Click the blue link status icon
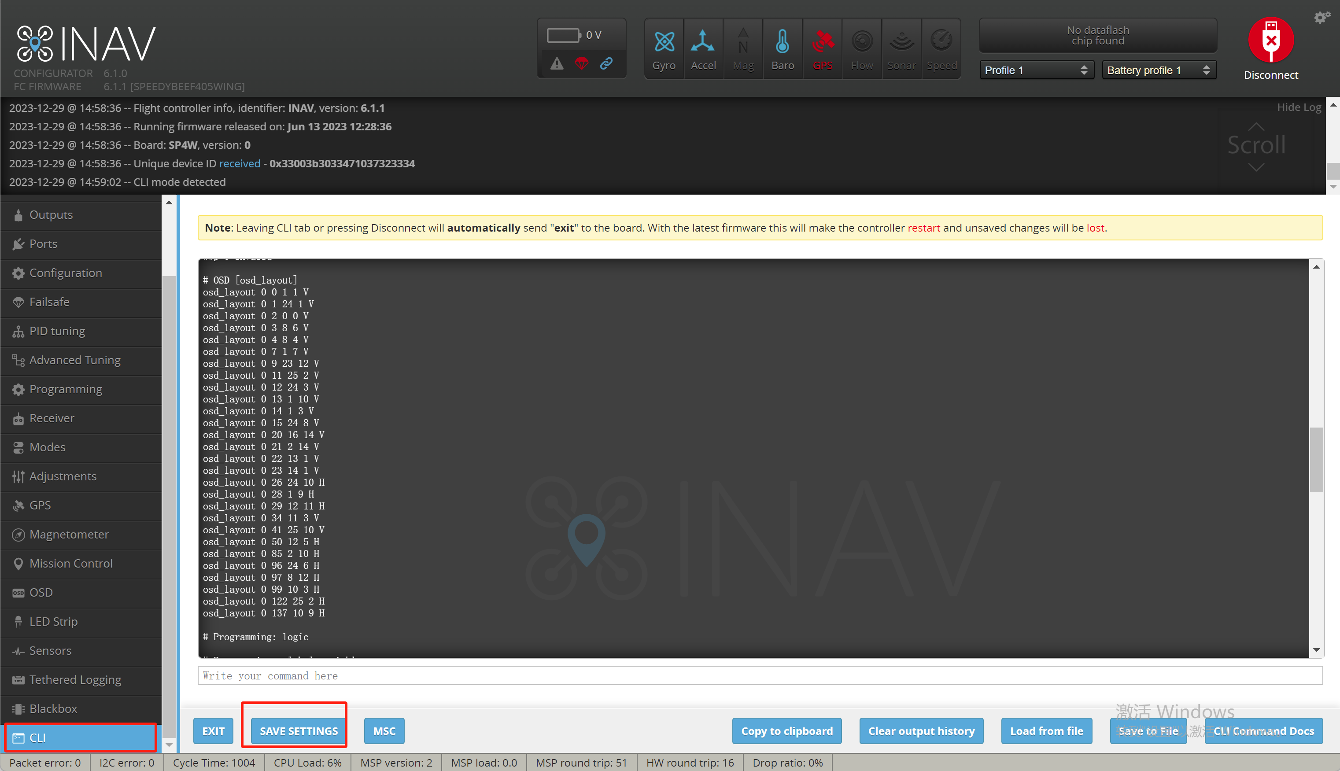 point(606,63)
